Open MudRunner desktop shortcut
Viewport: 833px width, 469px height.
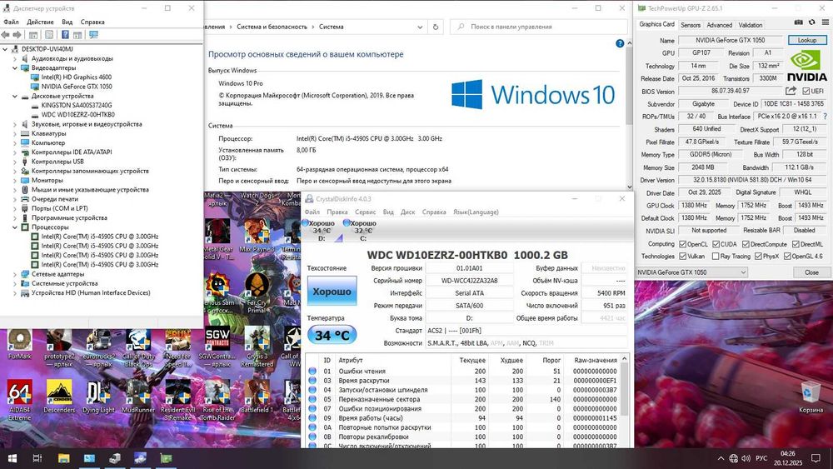coord(138,397)
